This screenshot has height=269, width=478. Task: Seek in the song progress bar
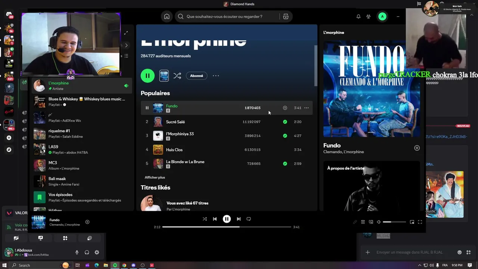[x=227, y=227]
